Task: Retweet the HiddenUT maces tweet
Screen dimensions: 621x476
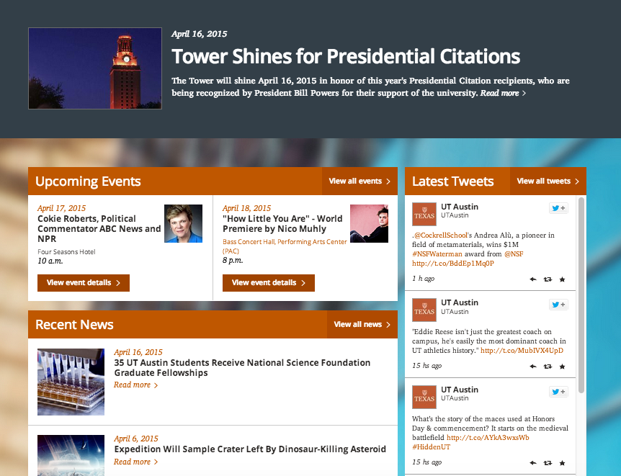Action: [548, 462]
